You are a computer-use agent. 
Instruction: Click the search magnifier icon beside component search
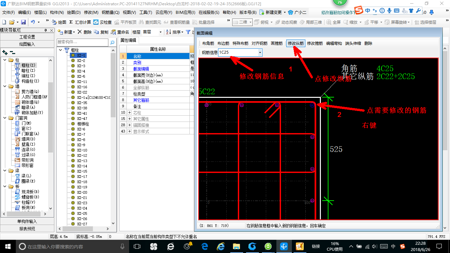click(112, 42)
